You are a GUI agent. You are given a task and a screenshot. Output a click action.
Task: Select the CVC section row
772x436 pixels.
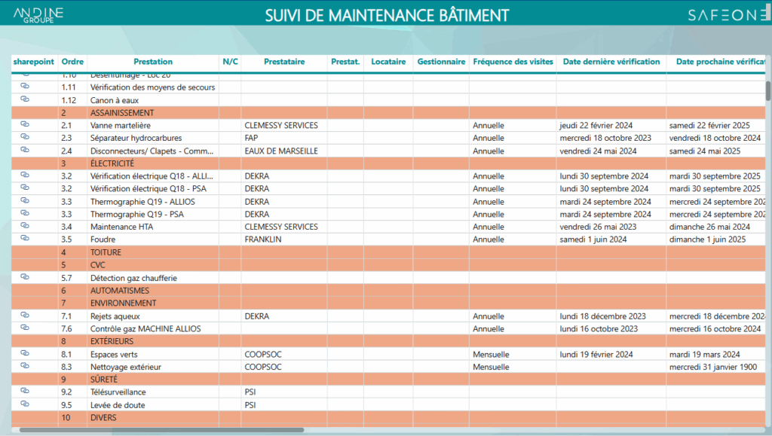tap(388, 265)
